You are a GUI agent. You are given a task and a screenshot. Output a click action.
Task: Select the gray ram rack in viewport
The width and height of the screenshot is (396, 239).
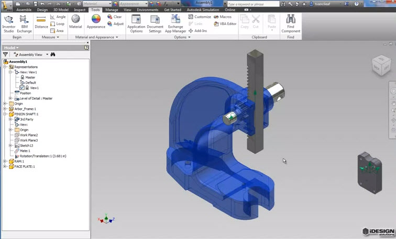255,101
